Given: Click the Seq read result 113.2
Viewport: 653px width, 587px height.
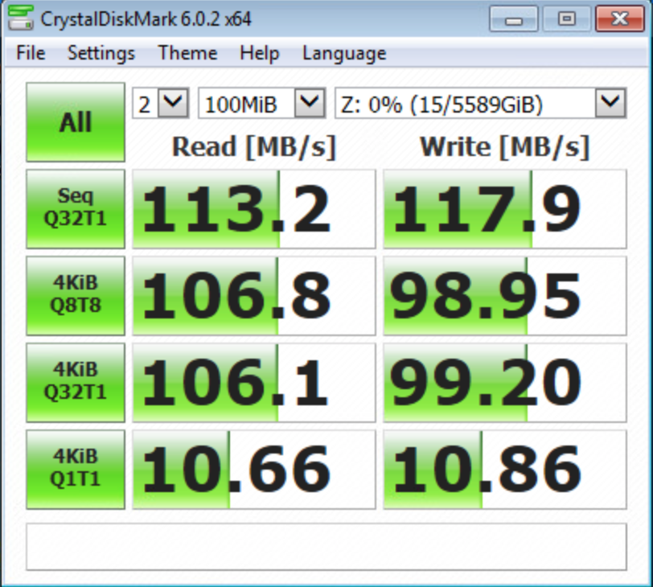Looking at the screenshot, I should click(254, 209).
